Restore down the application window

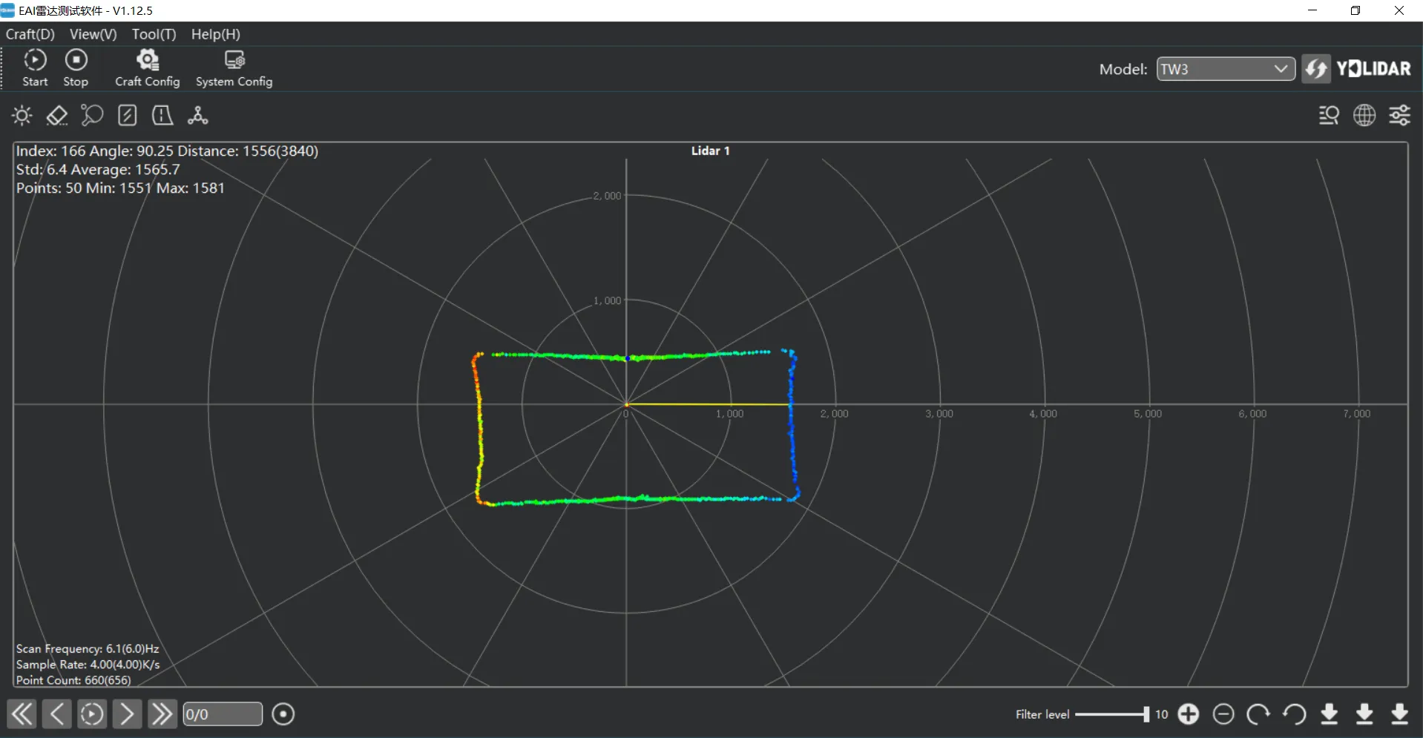coord(1355,10)
